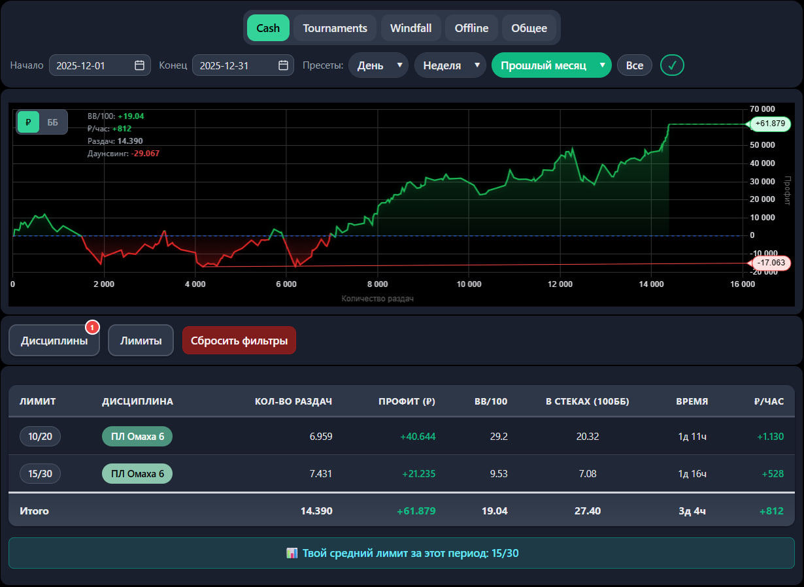Sort by ПРОФИТ (₽) column header

[407, 401]
